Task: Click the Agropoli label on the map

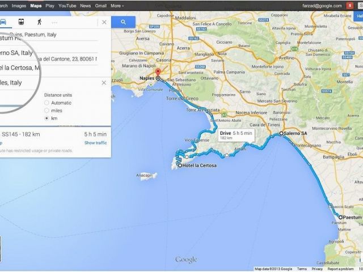Action: point(336,241)
